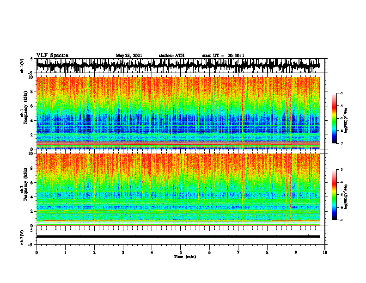Click the ch.3 flat waveform trace
The image size is (366, 283).
click(x=178, y=237)
